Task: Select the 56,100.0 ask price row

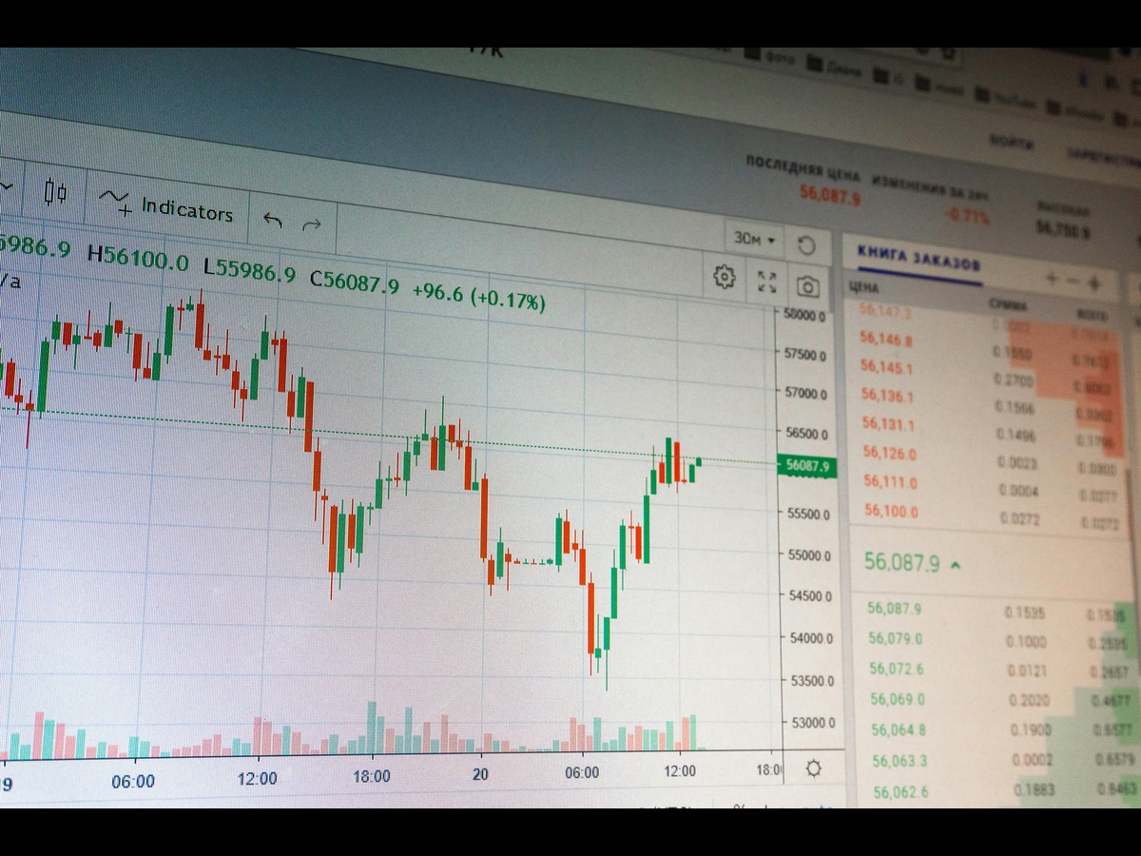Action: pyautogui.click(x=891, y=512)
